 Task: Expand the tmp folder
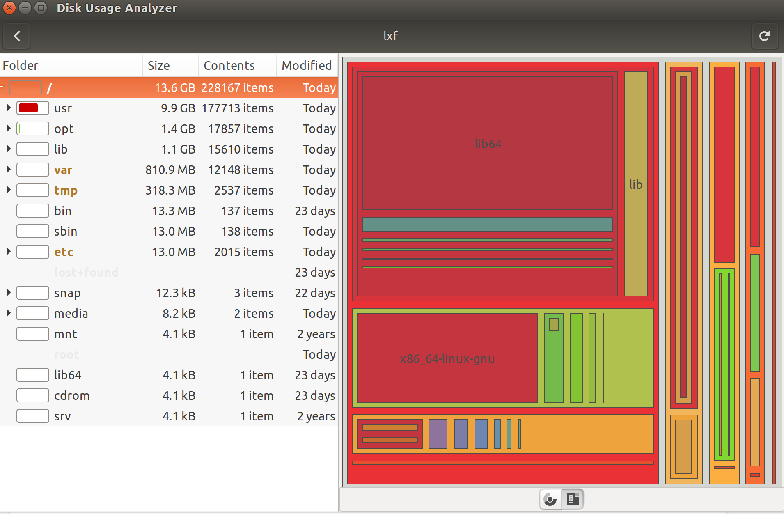(9, 190)
